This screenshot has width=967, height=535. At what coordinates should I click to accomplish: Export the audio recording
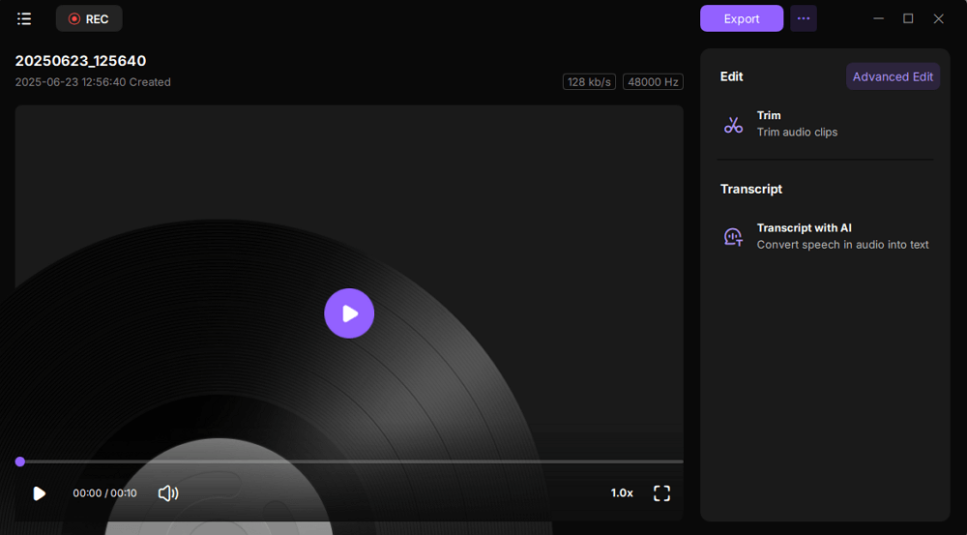pos(742,18)
